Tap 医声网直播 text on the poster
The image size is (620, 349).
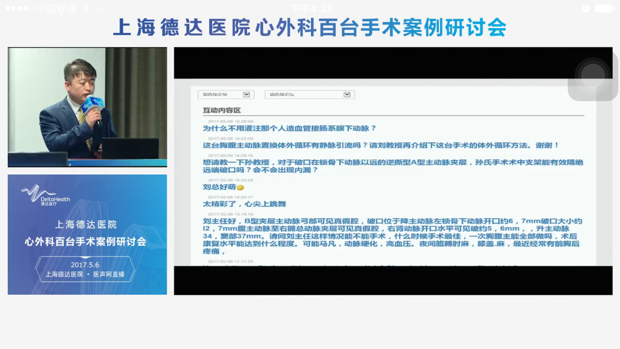click(x=109, y=274)
